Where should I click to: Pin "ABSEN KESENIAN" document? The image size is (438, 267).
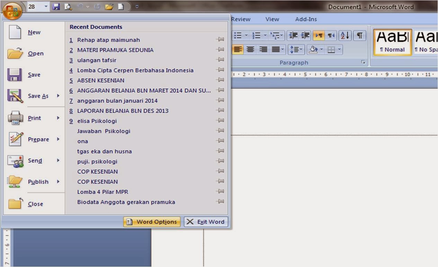[x=220, y=80]
